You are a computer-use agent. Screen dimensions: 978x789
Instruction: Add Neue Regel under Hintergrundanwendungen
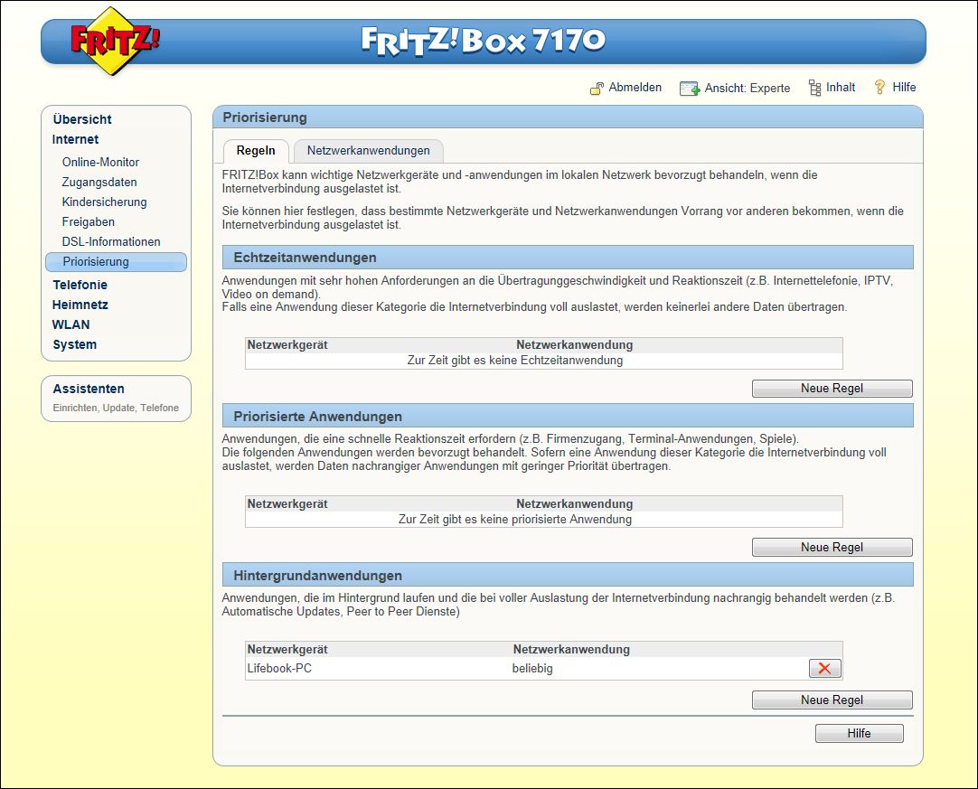pos(832,700)
